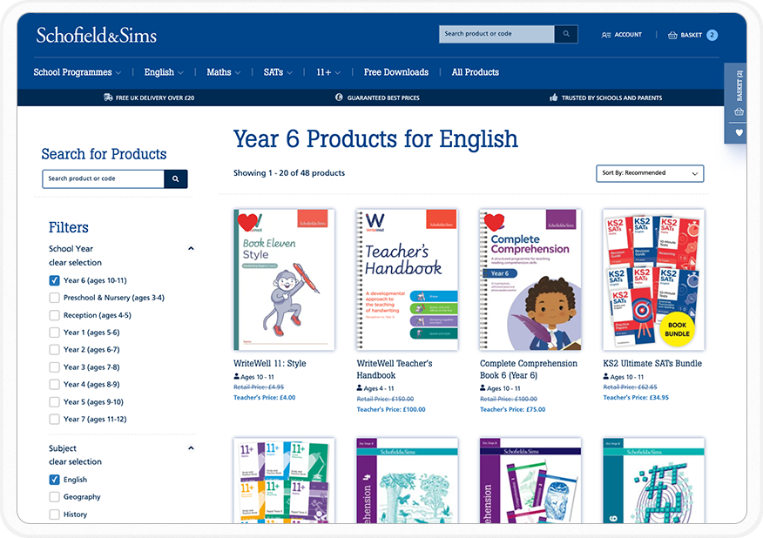Expand the School Programmes menu
The width and height of the screenshot is (763, 538).
tap(77, 72)
